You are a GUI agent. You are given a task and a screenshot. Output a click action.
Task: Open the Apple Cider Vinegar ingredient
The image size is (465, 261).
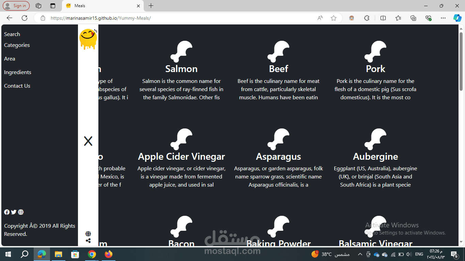181,156
